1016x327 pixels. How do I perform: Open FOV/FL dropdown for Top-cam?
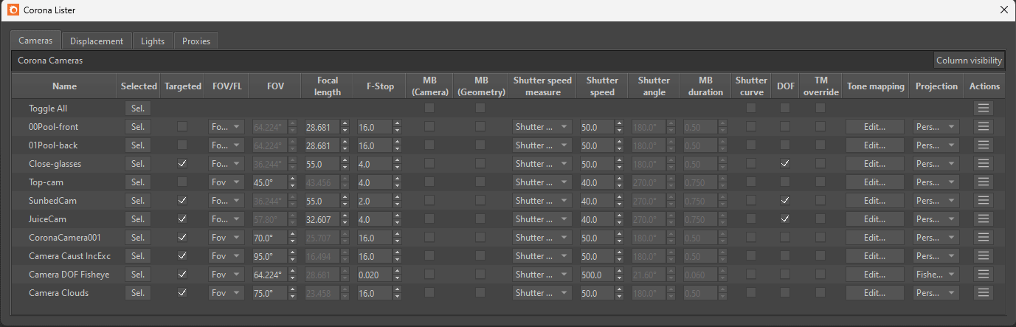[x=227, y=182]
